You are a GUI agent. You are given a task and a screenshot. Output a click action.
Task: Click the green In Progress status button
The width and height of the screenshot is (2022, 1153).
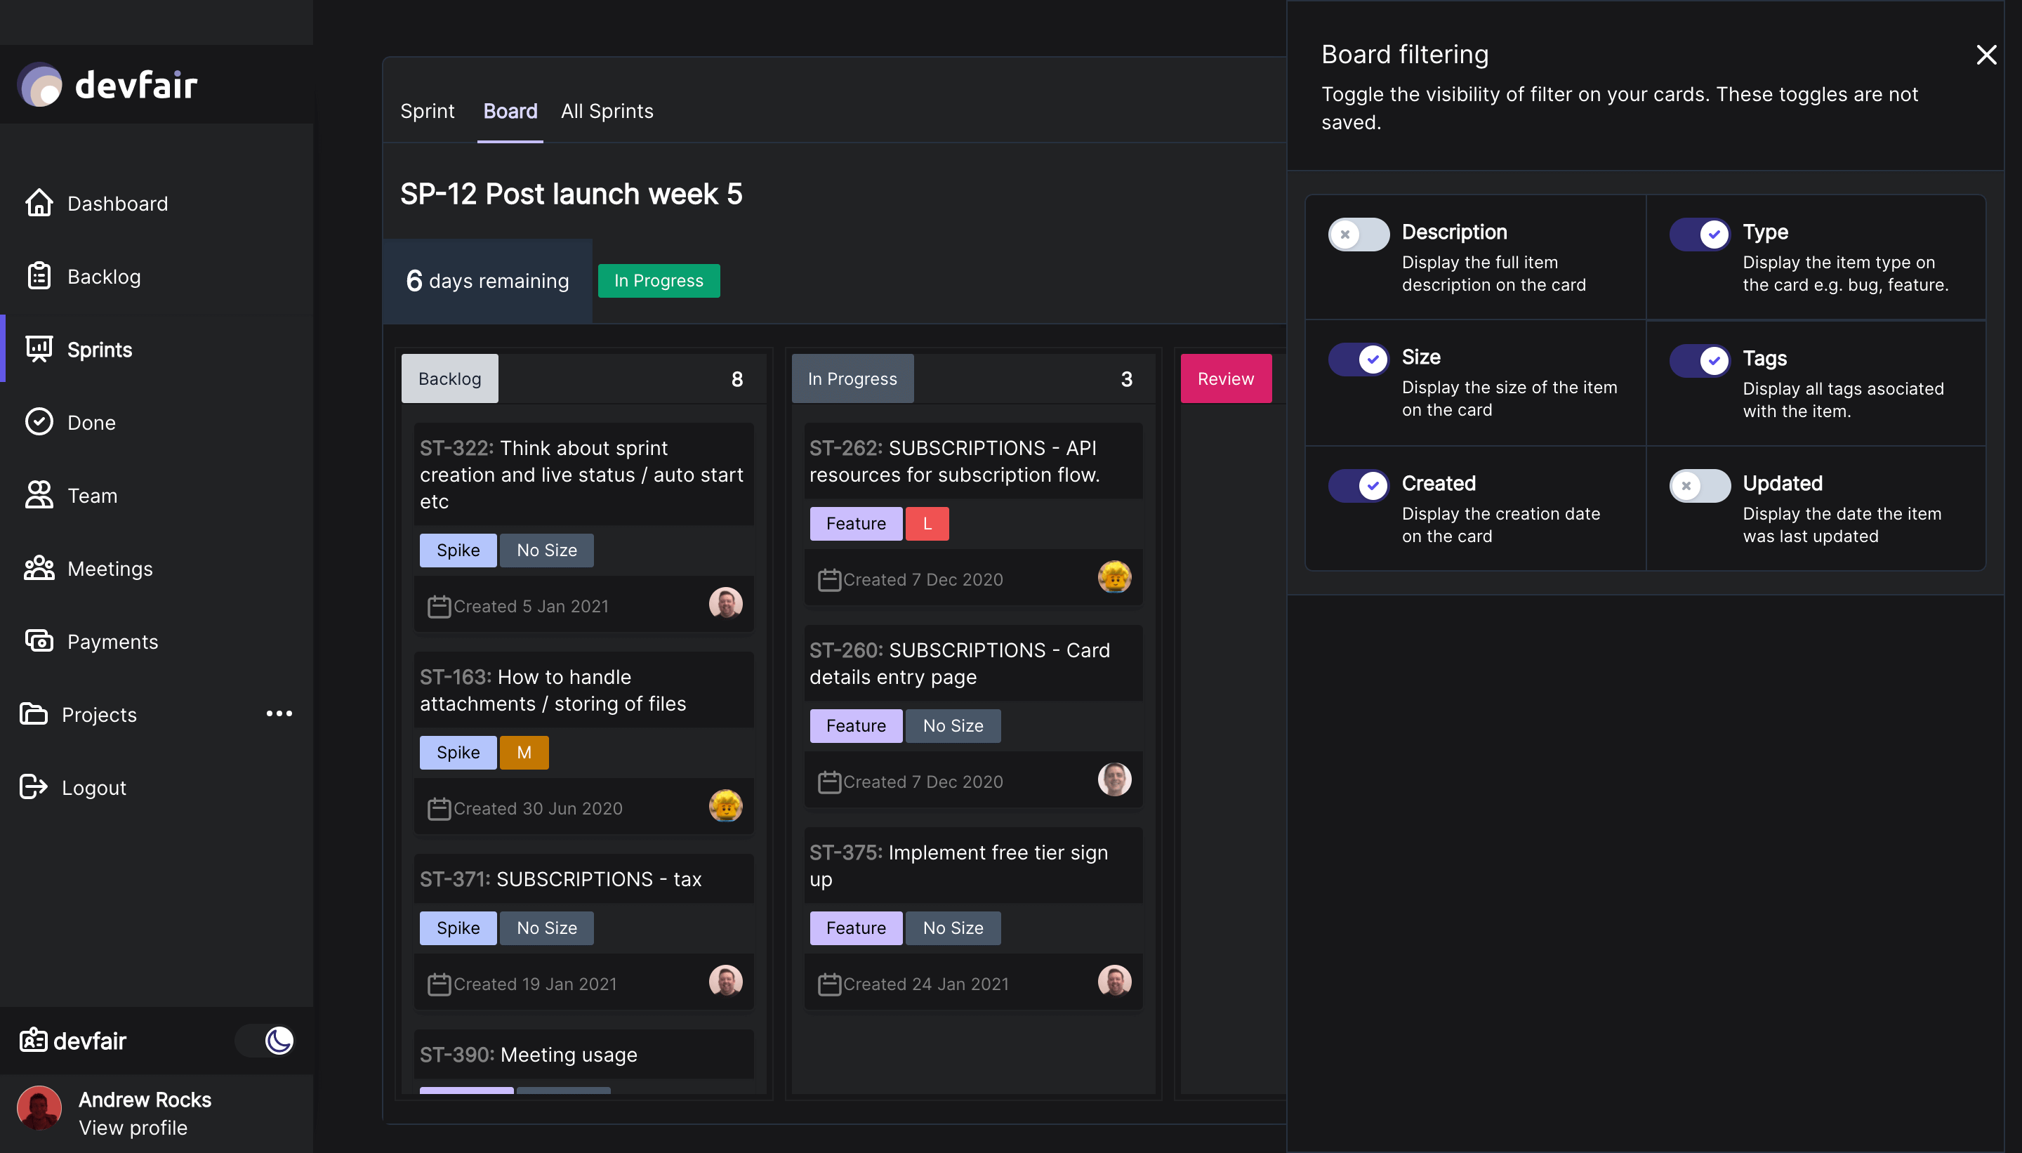(x=658, y=280)
